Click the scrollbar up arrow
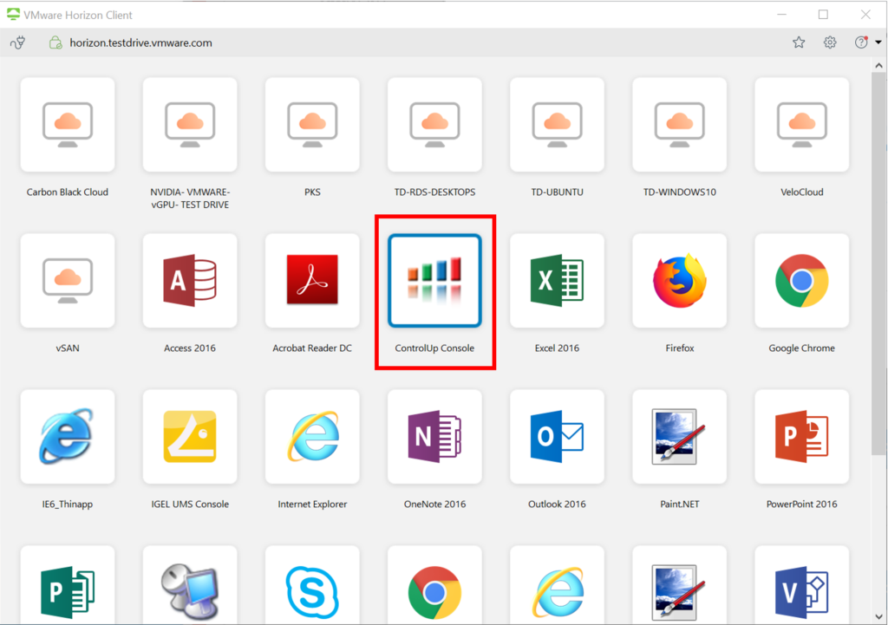This screenshot has height=625, width=888. pos(878,66)
